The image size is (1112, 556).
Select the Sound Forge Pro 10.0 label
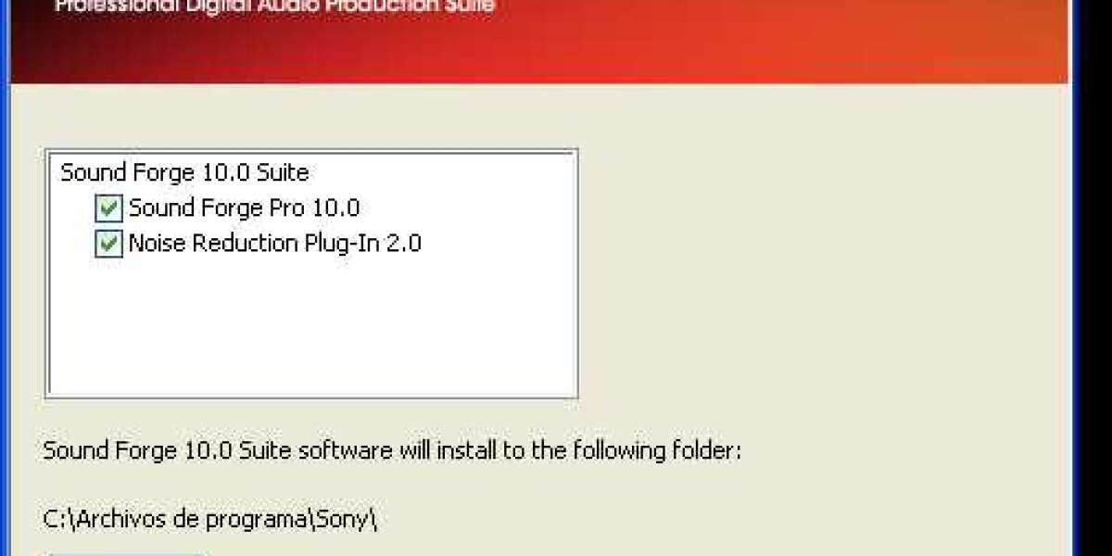(x=244, y=208)
